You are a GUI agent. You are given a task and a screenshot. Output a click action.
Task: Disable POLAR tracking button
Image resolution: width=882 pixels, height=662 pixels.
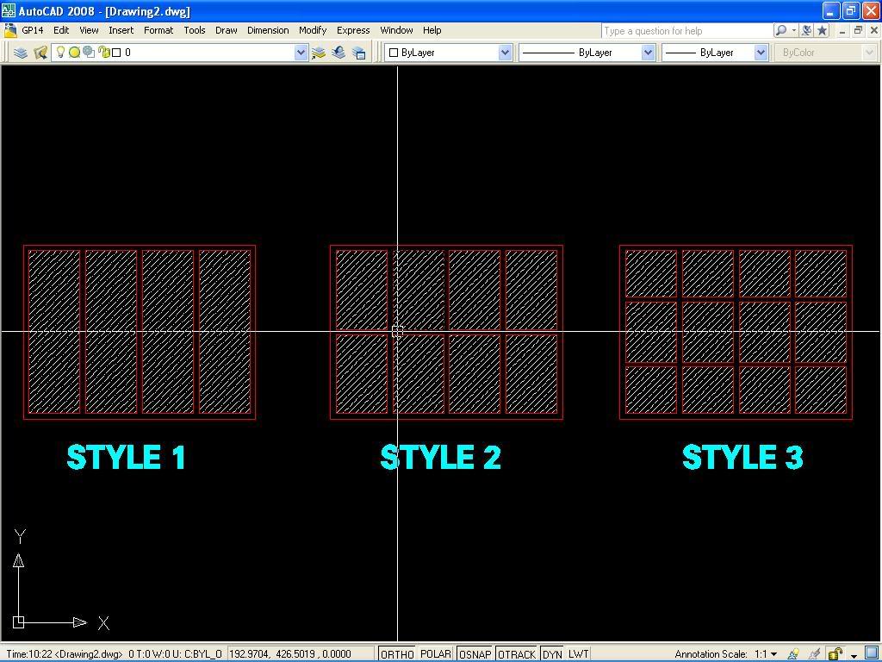pos(437,654)
